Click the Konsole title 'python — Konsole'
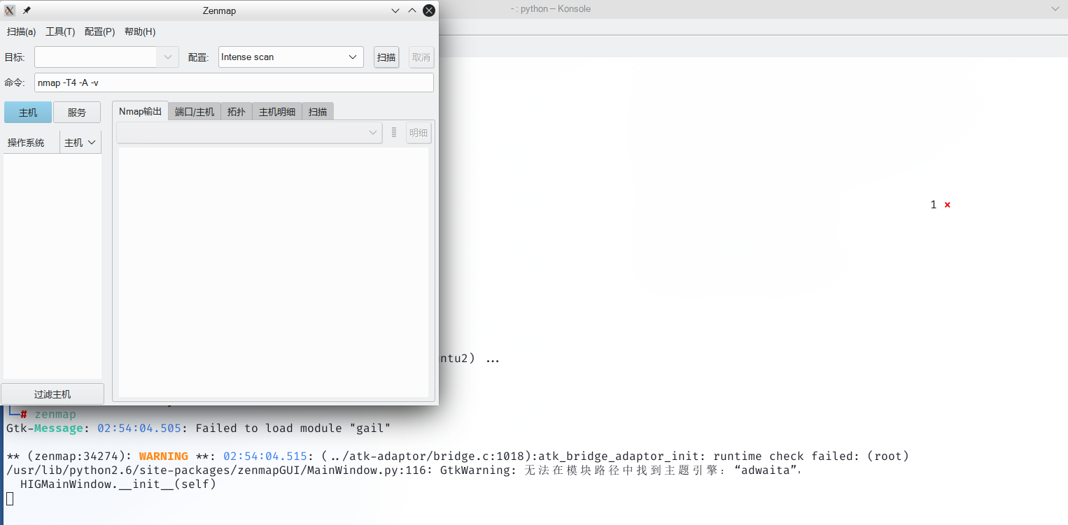 pos(556,9)
